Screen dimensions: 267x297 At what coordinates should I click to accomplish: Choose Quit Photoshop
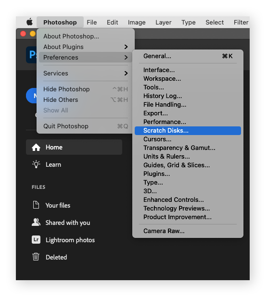(86, 126)
